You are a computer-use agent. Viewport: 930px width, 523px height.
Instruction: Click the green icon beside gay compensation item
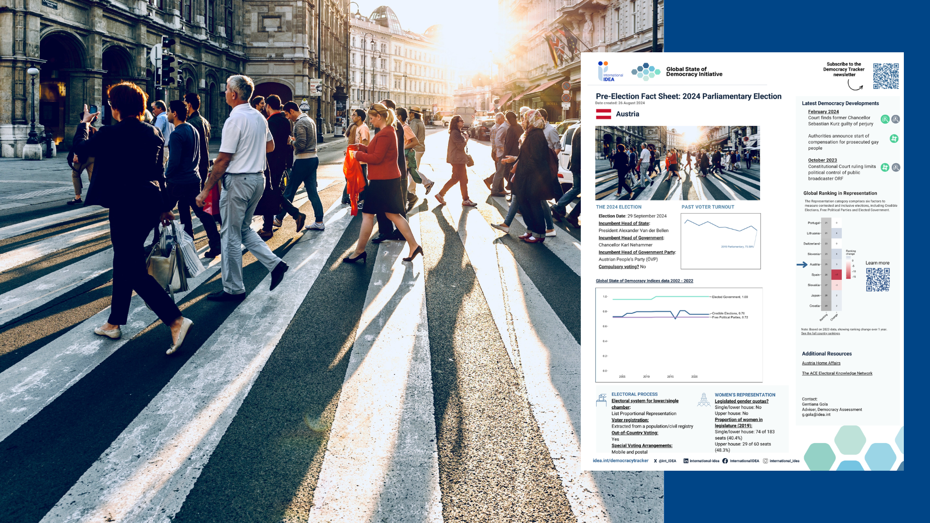(894, 138)
